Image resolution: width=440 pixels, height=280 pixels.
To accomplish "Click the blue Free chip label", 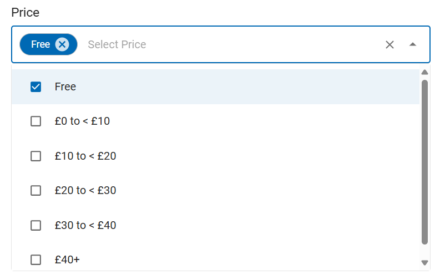I will click(40, 44).
